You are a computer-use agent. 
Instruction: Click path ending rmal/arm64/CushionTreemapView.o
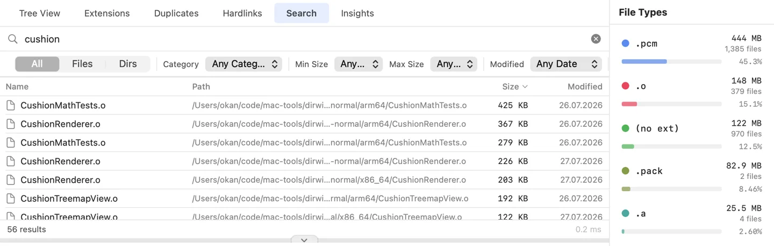pyautogui.click(x=330, y=198)
